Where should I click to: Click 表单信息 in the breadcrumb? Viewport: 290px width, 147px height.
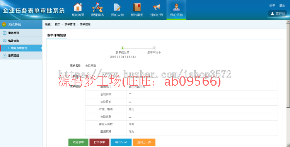tap(85, 24)
